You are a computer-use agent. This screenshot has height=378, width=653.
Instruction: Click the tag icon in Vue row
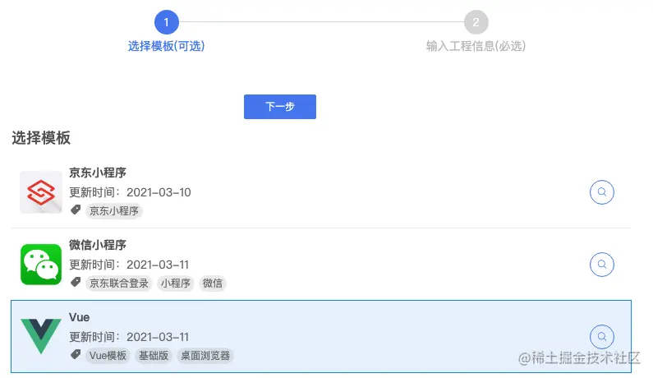pos(76,355)
